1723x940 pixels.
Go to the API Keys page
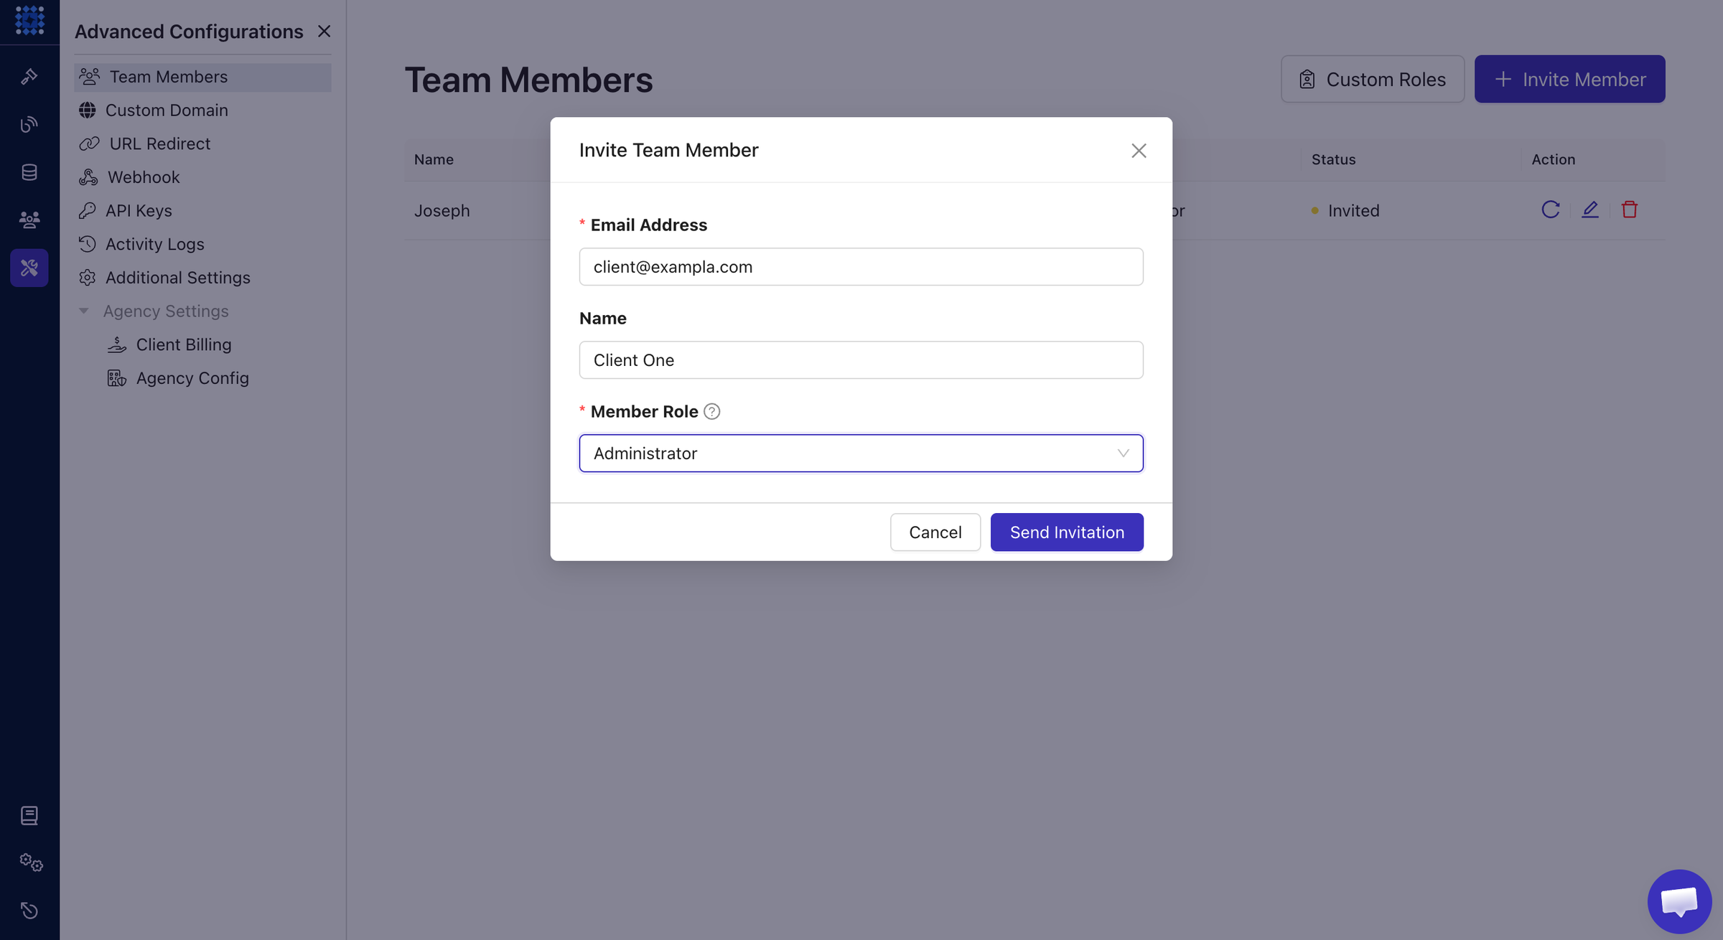coord(139,211)
